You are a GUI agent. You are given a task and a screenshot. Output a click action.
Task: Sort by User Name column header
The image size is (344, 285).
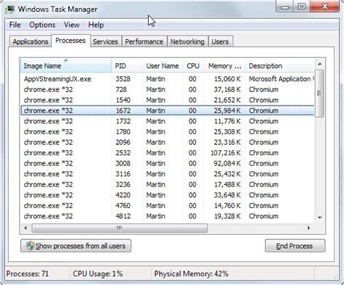[163, 65]
